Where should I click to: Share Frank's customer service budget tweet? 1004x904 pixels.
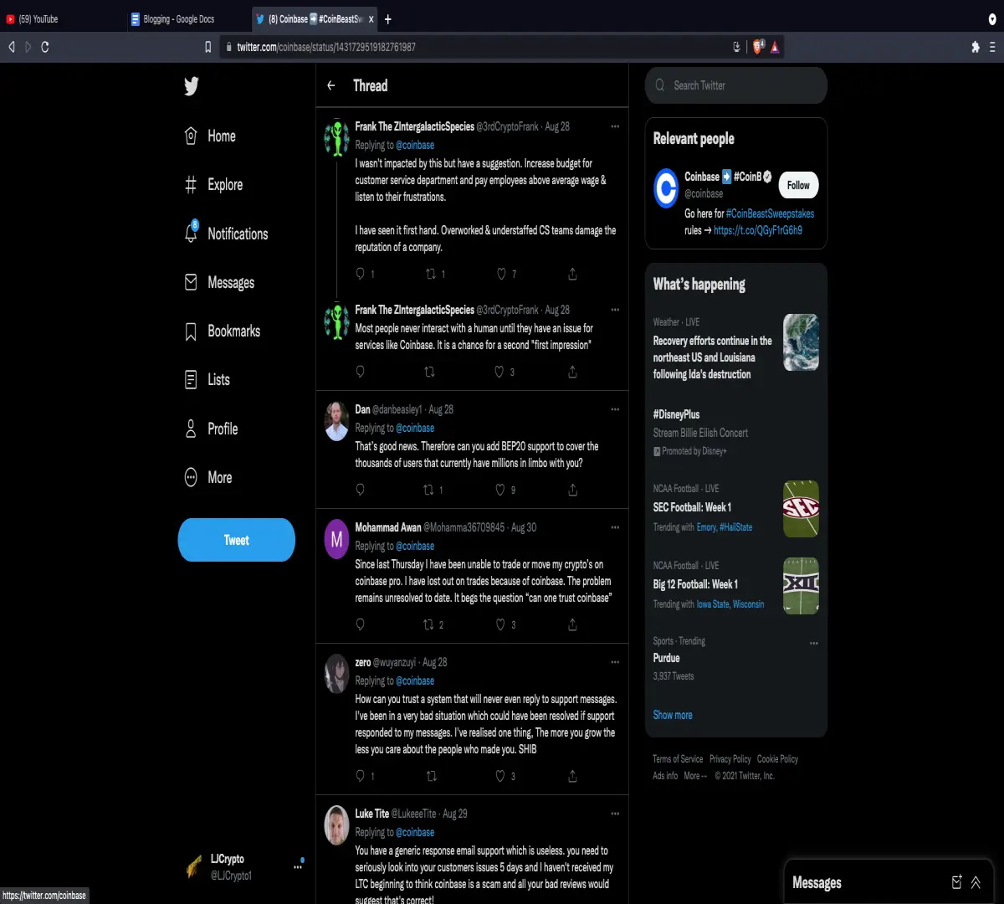click(x=572, y=274)
